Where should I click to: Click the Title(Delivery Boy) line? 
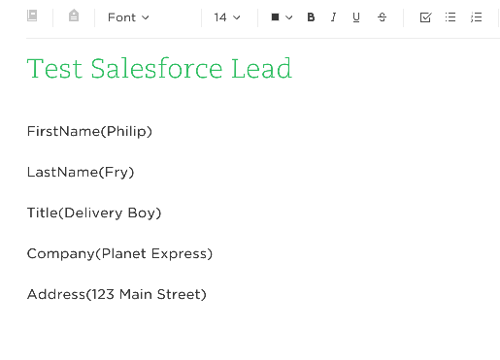pyautogui.click(x=94, y=213)
